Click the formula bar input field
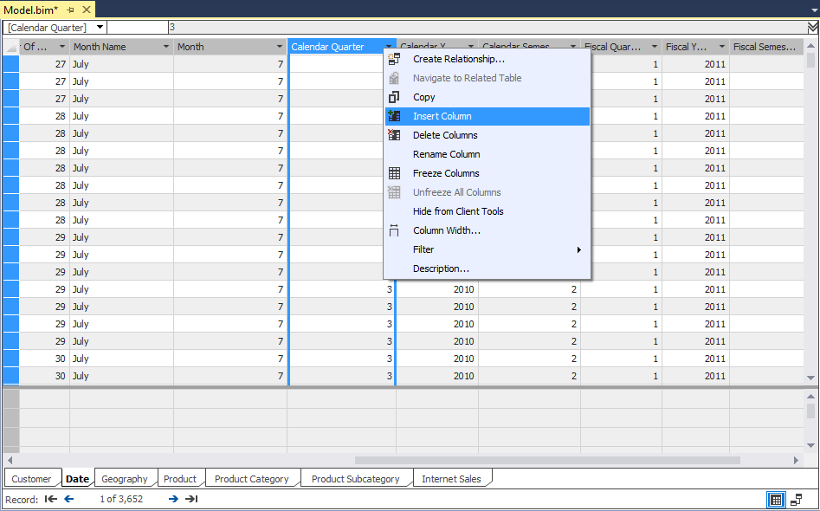The height and width of the screenshot is (511, 820). pos(485,28)
